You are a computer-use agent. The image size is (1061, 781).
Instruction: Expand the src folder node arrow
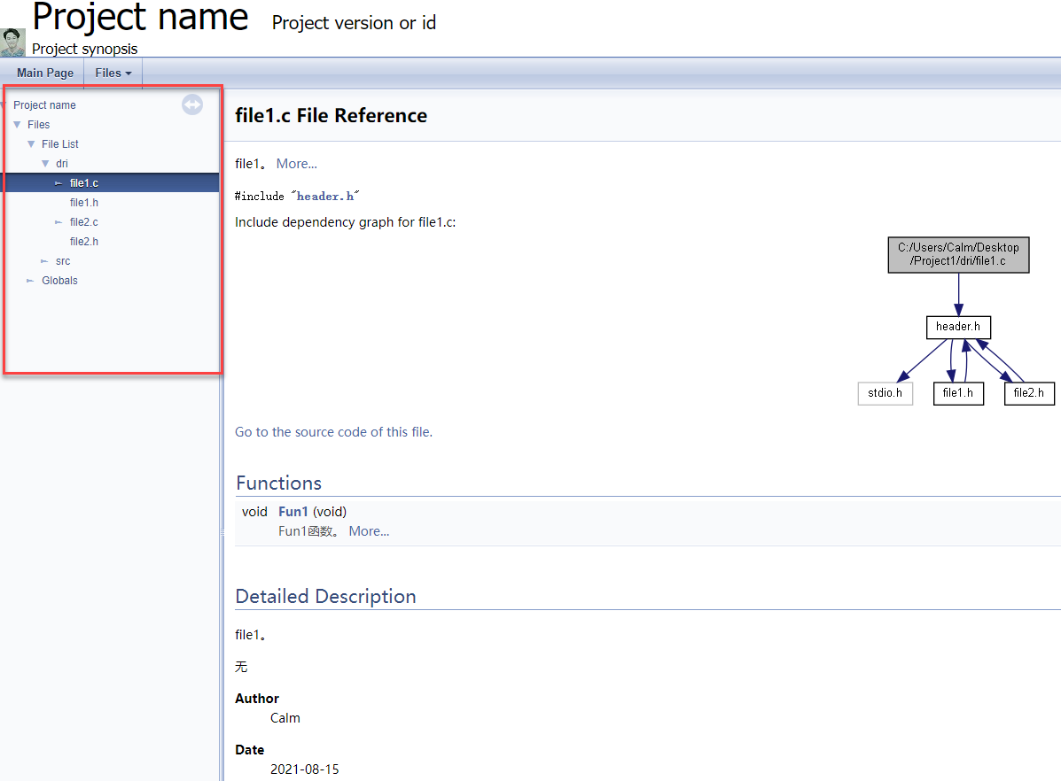[44, 261]
